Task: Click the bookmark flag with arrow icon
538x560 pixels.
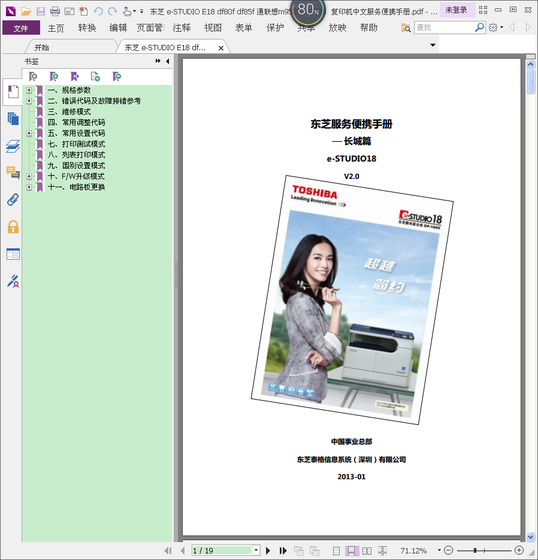Action: (x=74, y=76)
